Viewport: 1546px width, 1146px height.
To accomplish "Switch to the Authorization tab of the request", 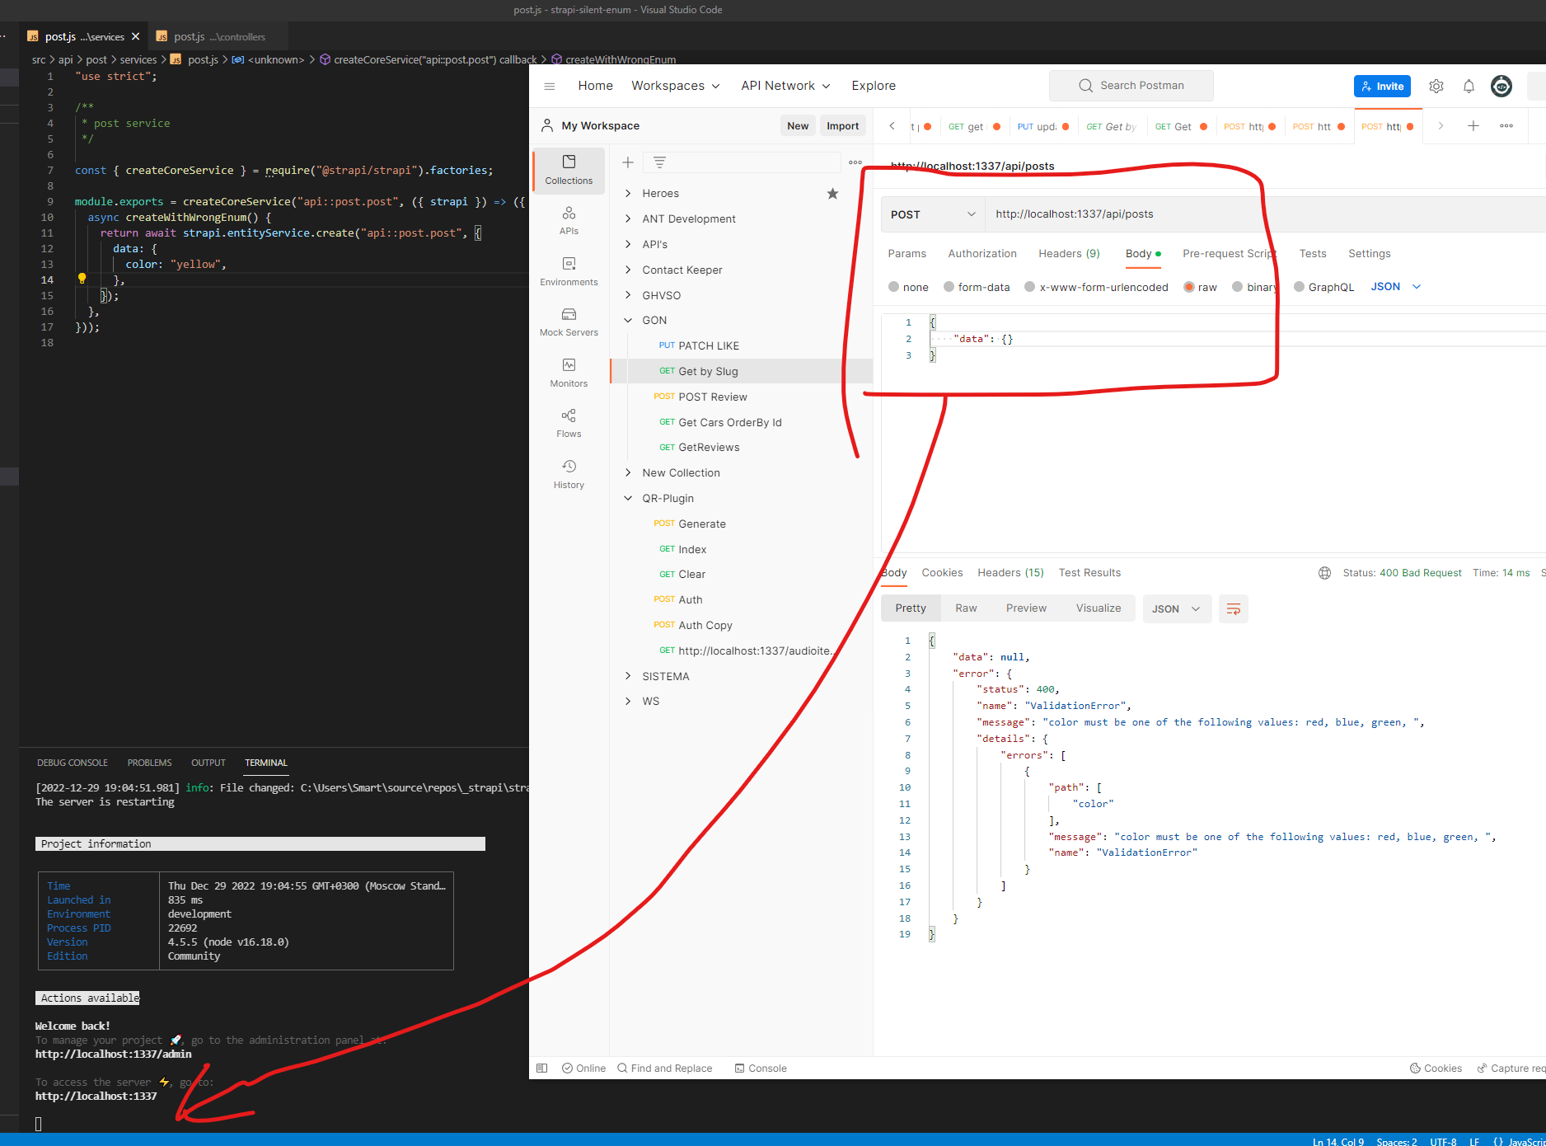I will [982, 253].
